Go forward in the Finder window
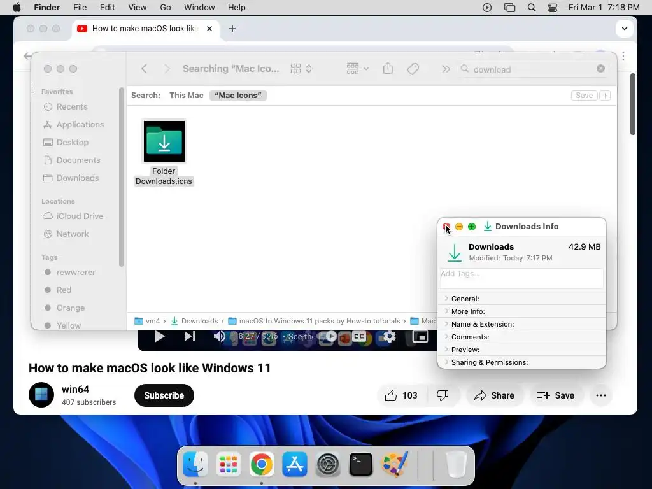The width and height of the screenshot is (652, 489). pyautogui.click(x=167, y=69)
